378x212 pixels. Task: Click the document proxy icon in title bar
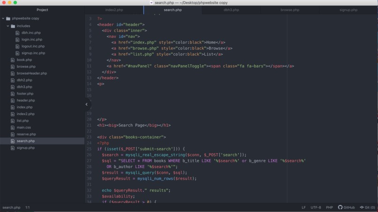[151, 3]
